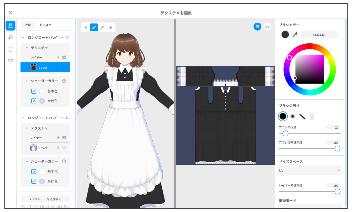Click the hue ring handle on color wheel
The width and height of the screenshot is (352, 212).
289,58
